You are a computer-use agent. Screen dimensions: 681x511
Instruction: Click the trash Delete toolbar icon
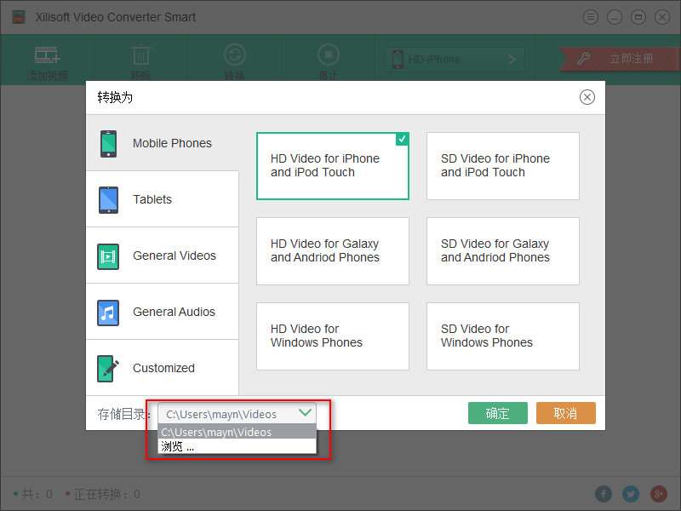[140, 58]
